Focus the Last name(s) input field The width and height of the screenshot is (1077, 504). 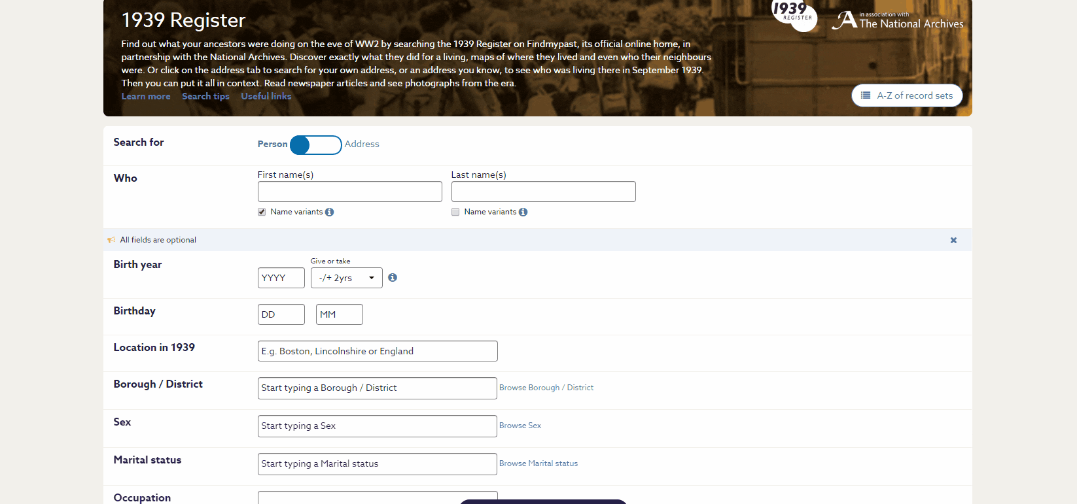(544, 192)
